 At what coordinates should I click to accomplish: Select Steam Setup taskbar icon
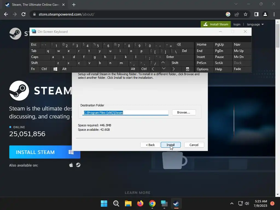[x=176, y=203]
